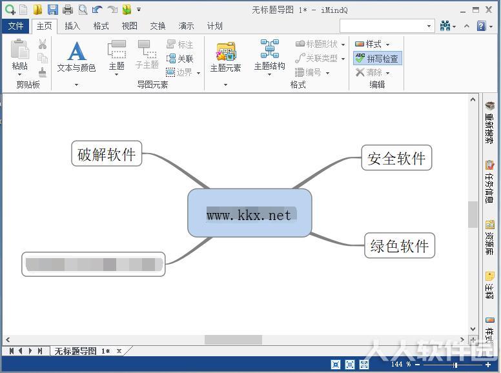Click the Text and Color big A icon
The height and width of the screenshot is (373, 501).
77,51
